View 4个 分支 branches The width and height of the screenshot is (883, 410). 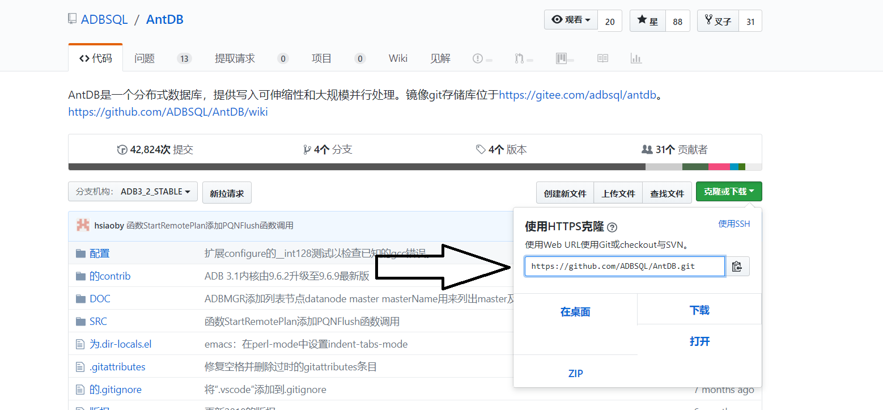pos(328,150)
